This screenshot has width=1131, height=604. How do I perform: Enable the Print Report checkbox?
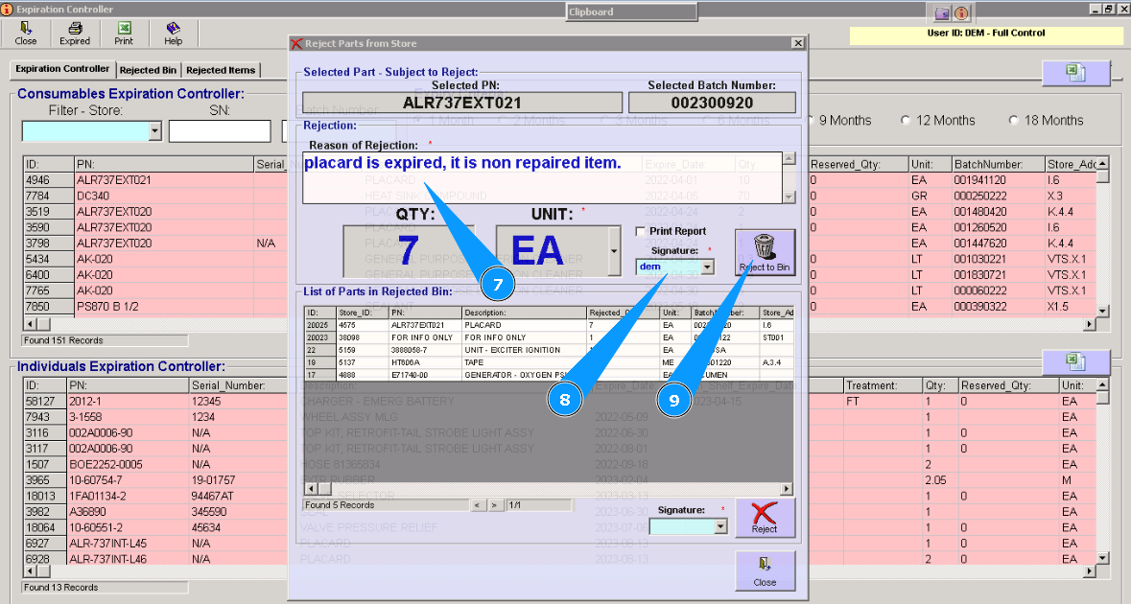pyautogui.click(x=640, y=231)
